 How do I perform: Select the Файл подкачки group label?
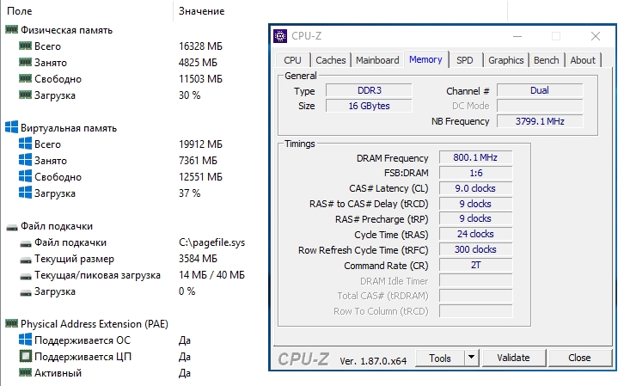[57, 225]
